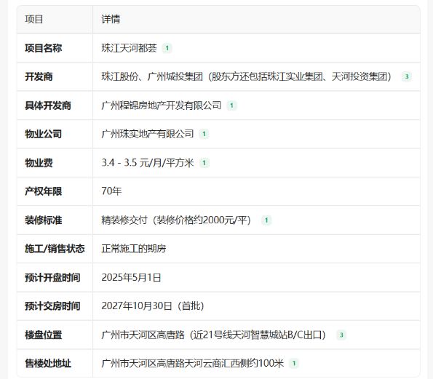Select 精装修交付 decoration detail text

pyautogui.click(x=176, y=220)
